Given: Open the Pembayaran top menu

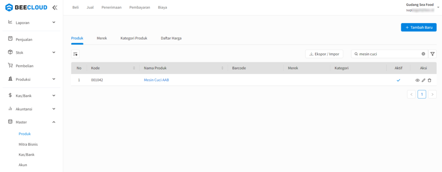Looking at the screenshot, I should click(139, 8).
